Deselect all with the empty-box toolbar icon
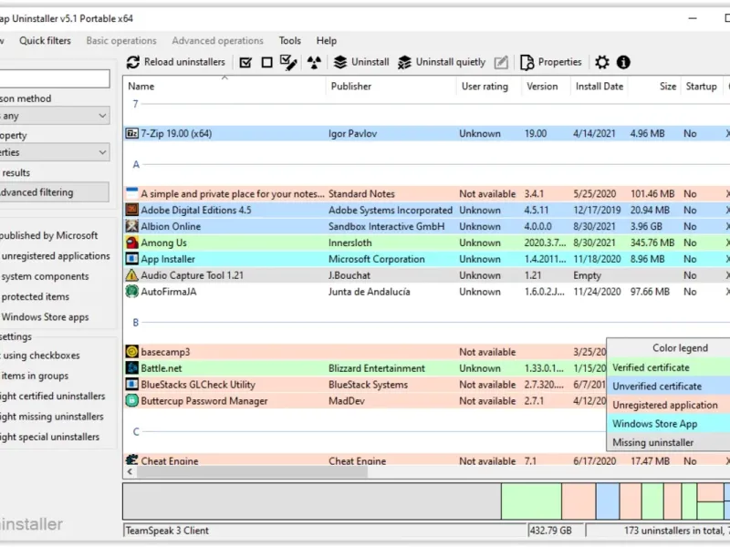The image size is (730, 547). [266, 62]
